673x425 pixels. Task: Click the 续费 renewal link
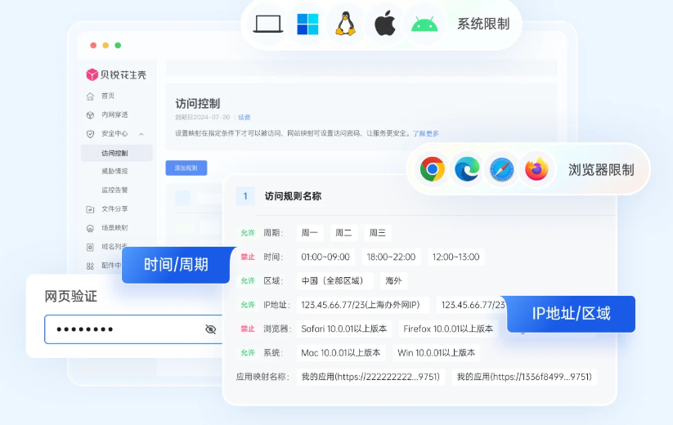click(245, 117)
